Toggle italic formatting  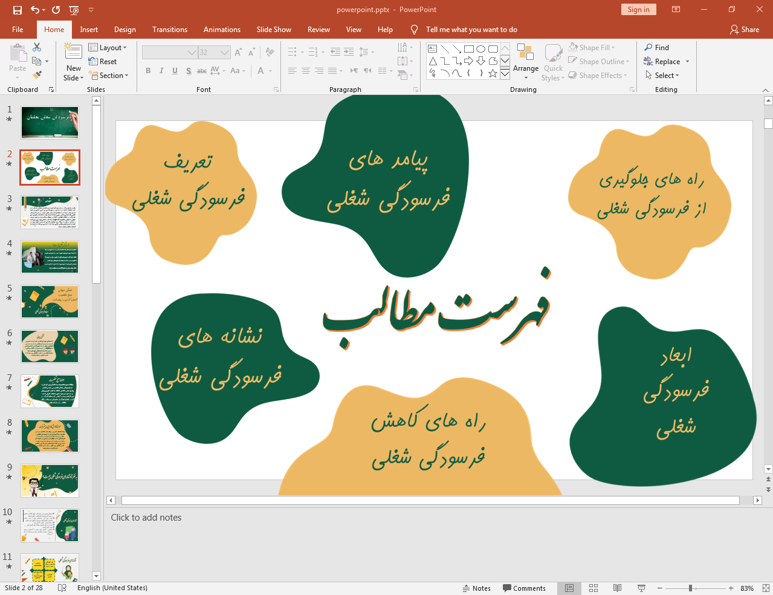[x=161, y=71]
